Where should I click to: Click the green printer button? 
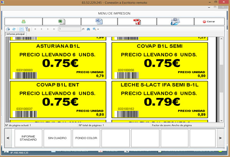click(23, 21)
